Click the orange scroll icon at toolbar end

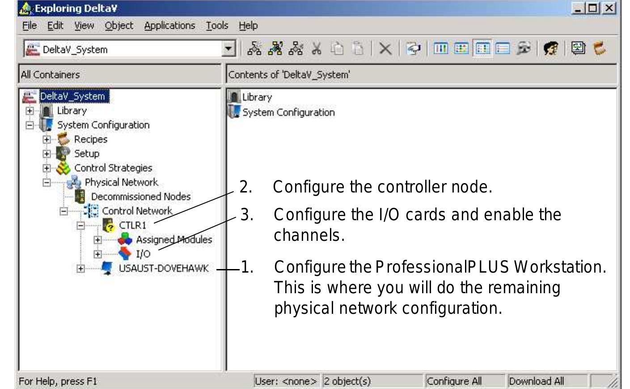(600, 48)
